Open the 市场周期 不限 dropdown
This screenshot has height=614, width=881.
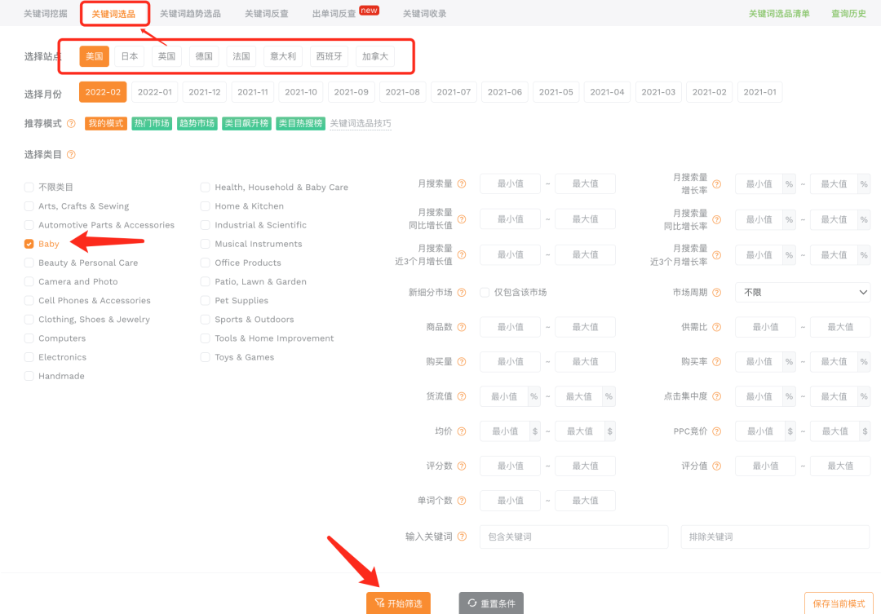coord(802,292)
